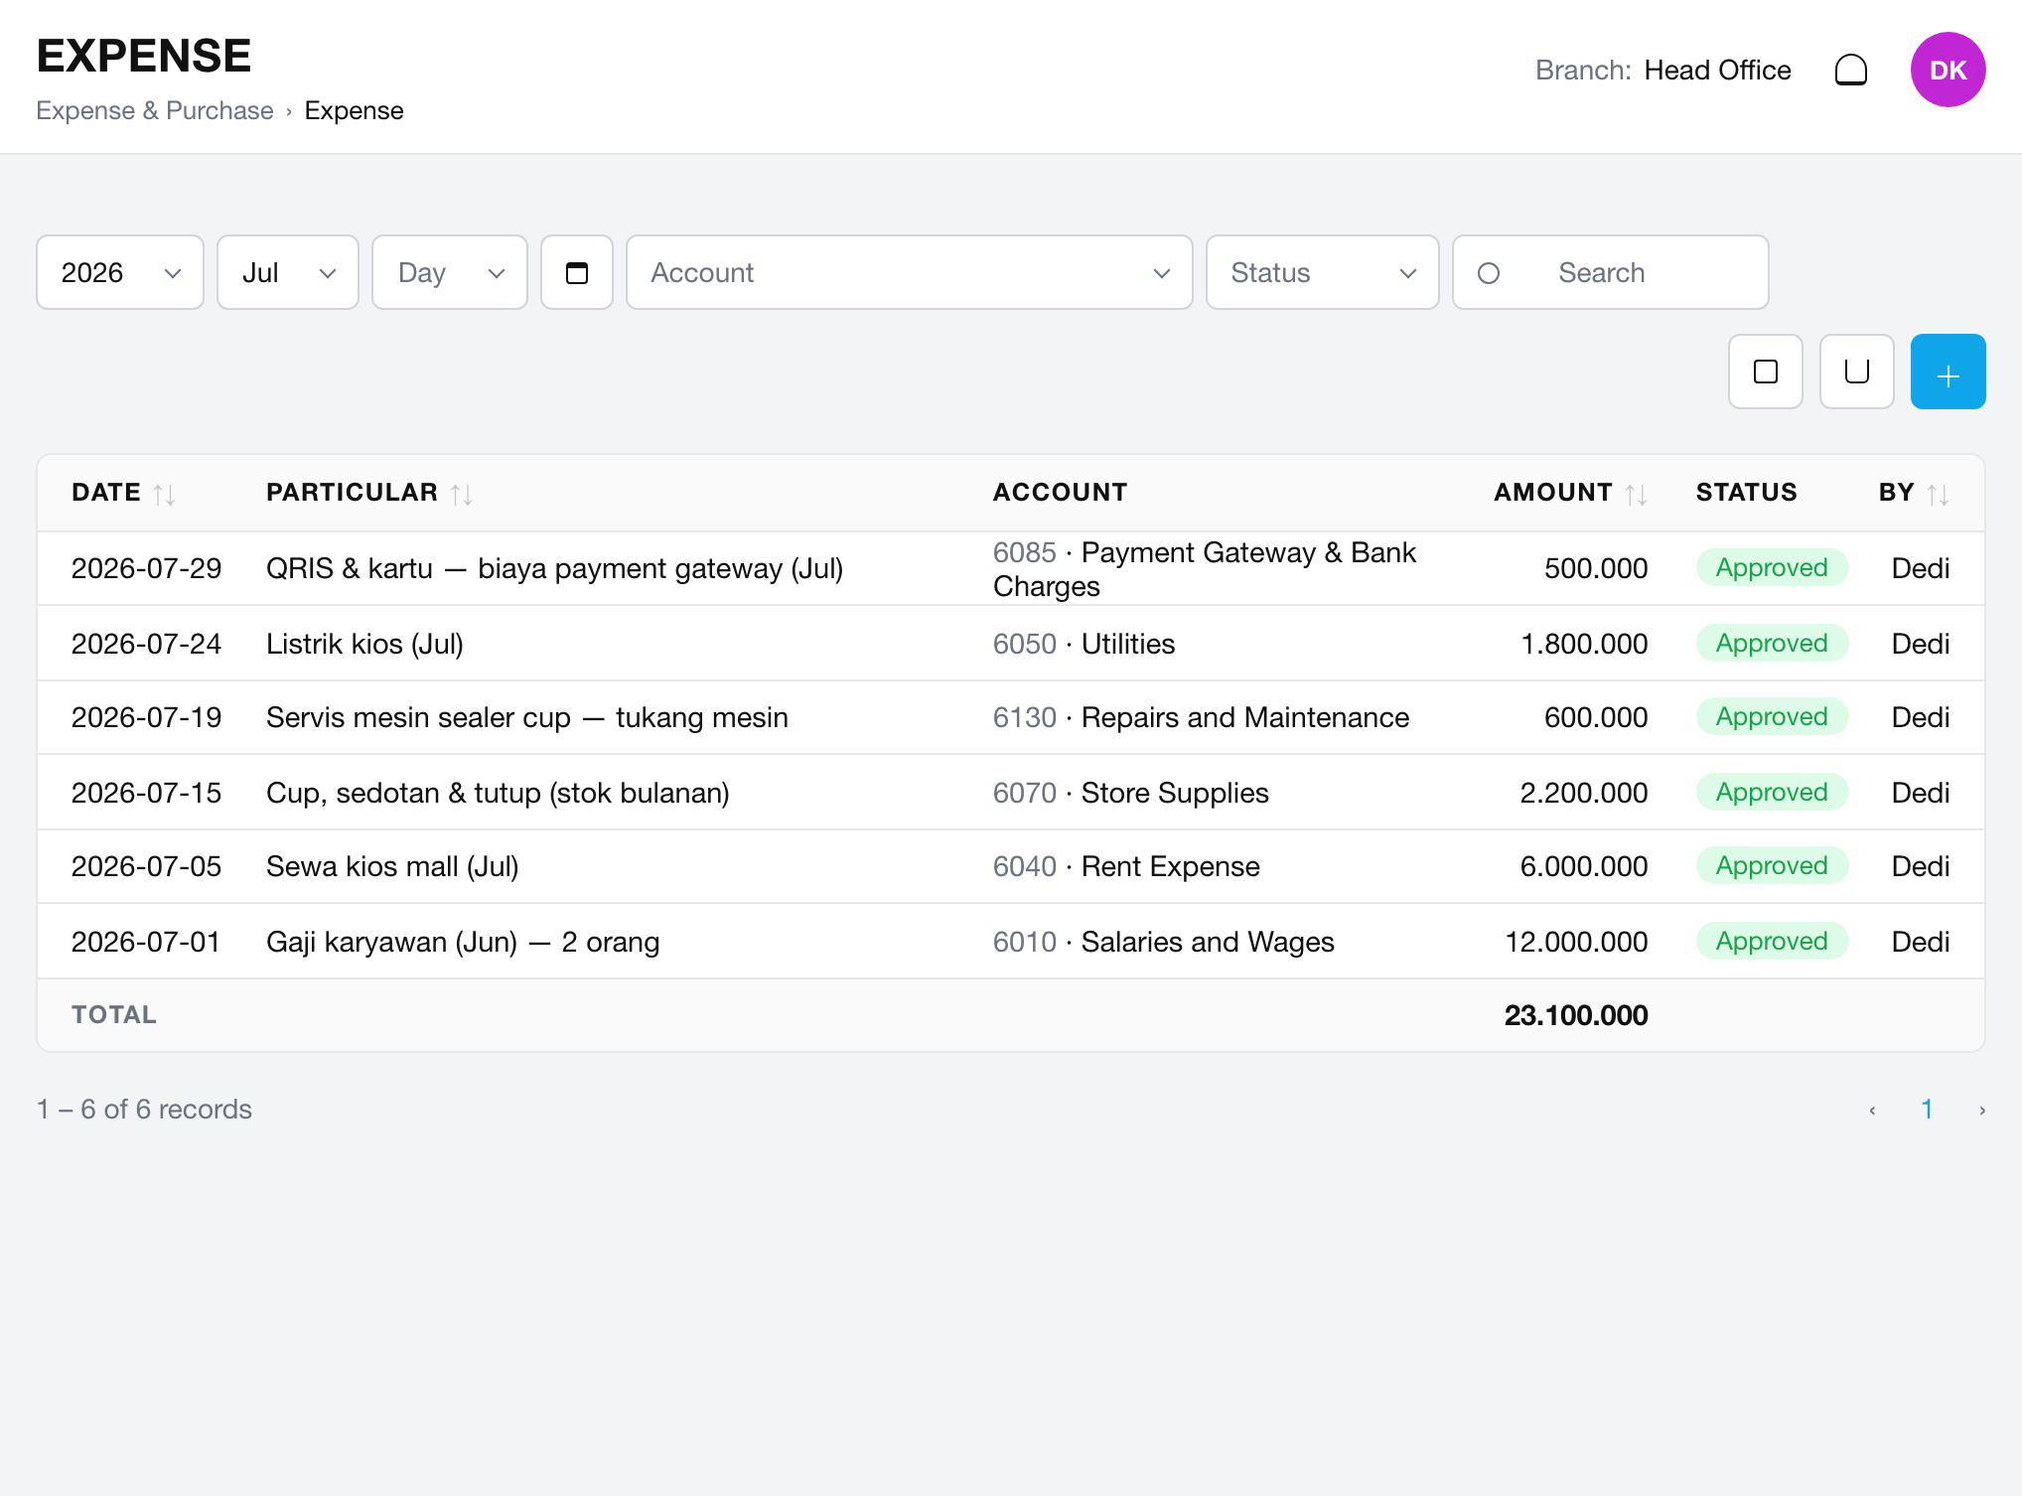Sort table by the Amount column arrows
The image size is (2022, 1496).
click(1637, 494)
